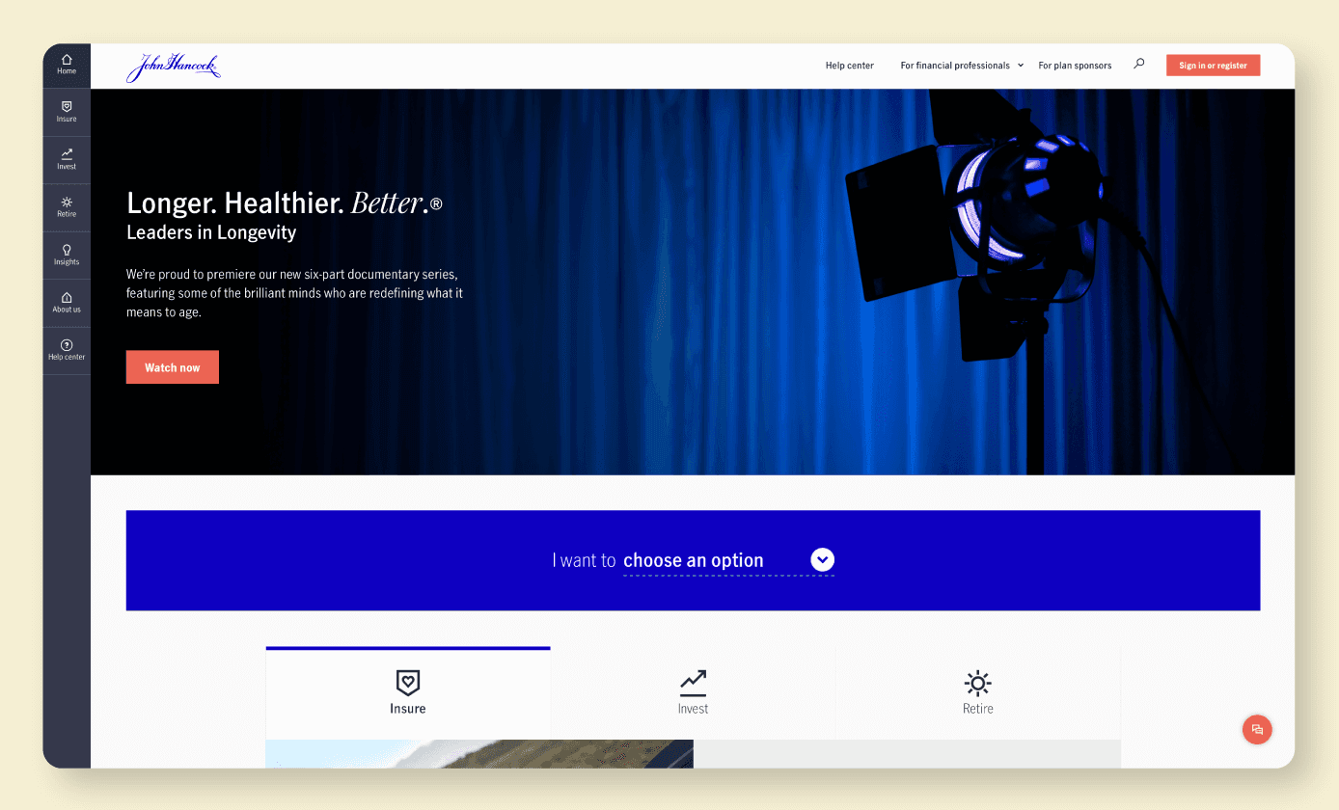Click the Home icon in sidebar

point(67,60)
